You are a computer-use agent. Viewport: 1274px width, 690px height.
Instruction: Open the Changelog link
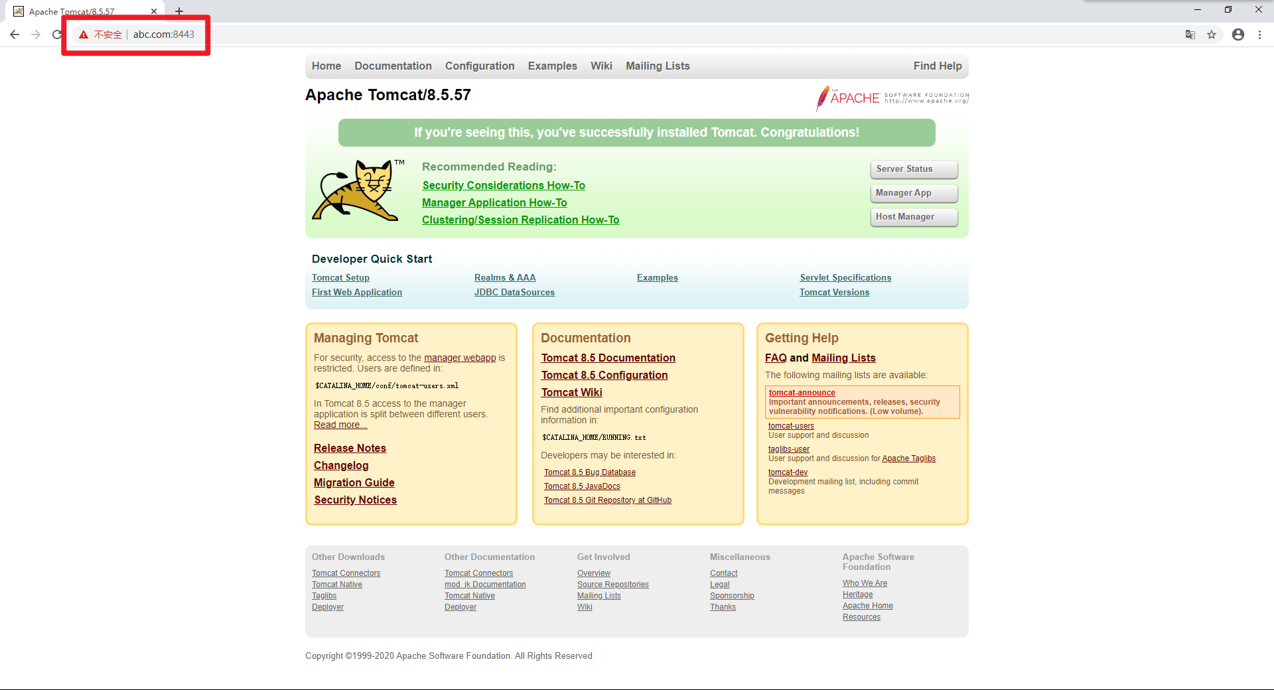[x=341, y=466]
